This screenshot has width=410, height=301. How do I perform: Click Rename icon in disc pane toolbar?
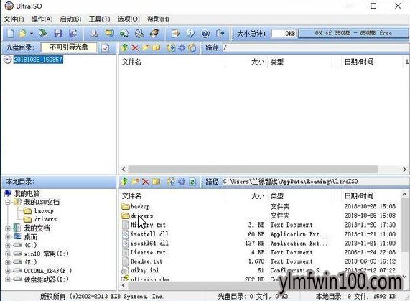156,47
